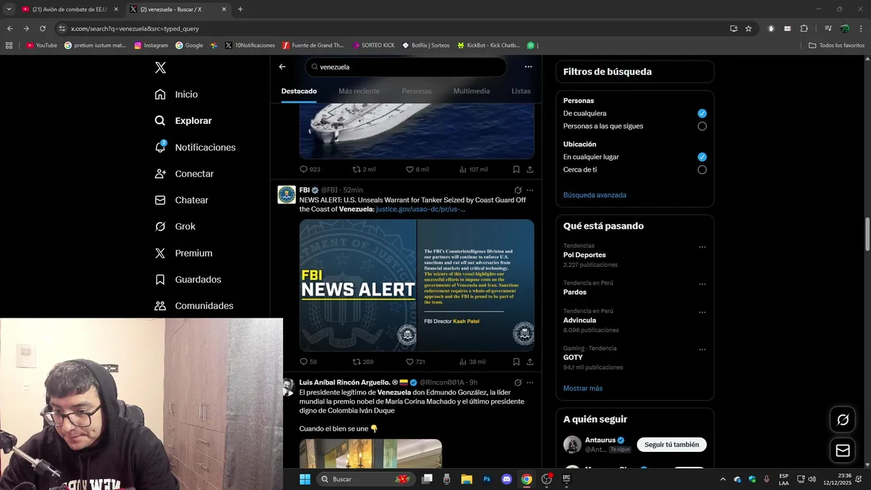Click the venezuela search field
The width and height of the screenshot is (871, 490).
coord(406,67)
